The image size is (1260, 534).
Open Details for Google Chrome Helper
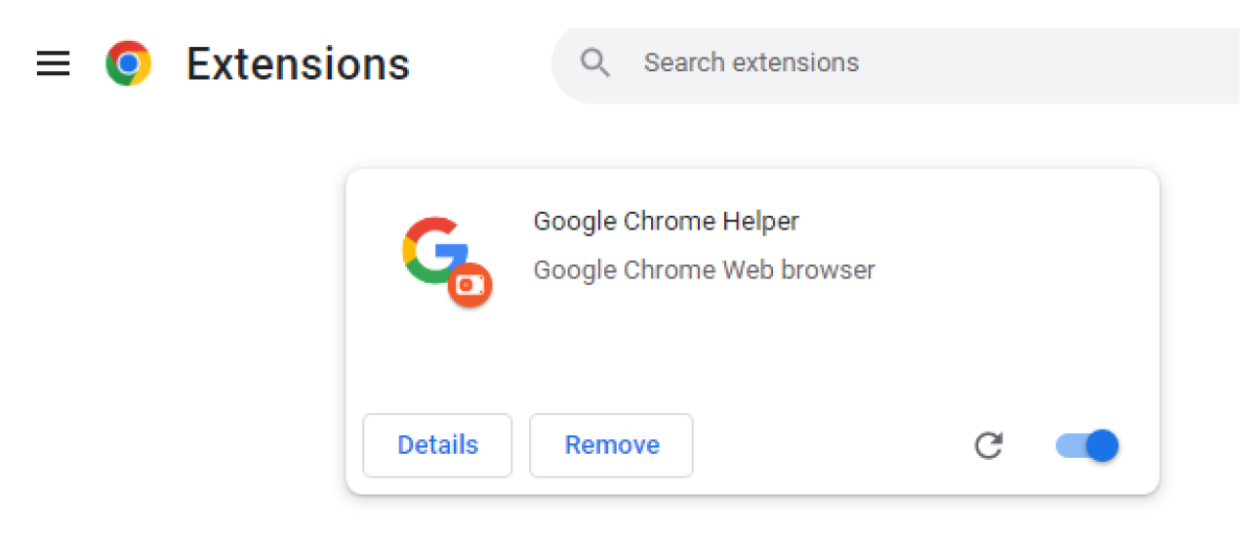pyautogui.click(x=437, y=446)
